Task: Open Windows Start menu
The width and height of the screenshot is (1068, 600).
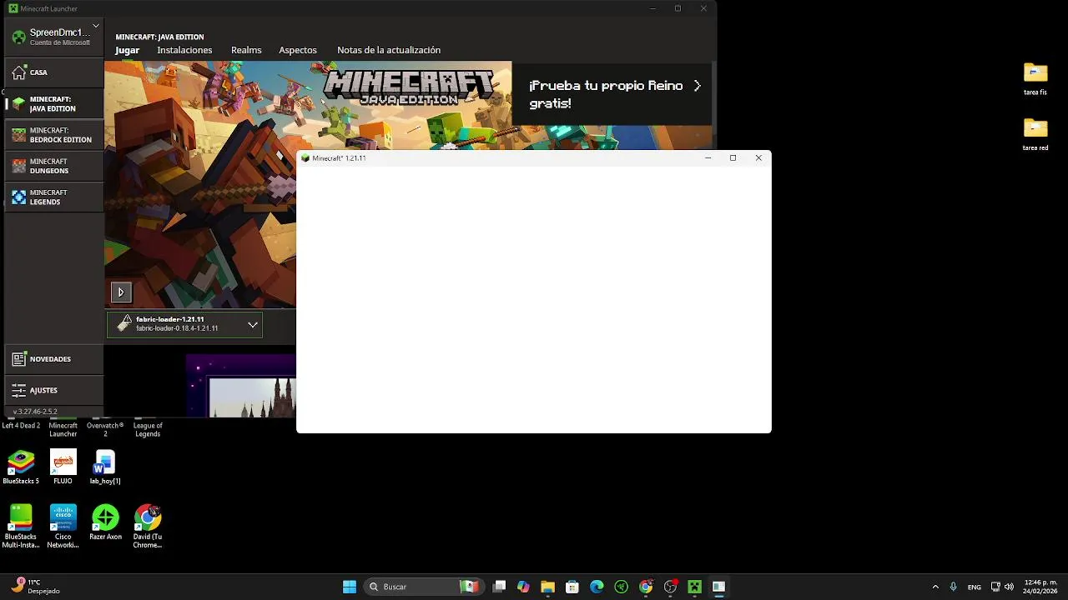Action: (x=350, y=587)
